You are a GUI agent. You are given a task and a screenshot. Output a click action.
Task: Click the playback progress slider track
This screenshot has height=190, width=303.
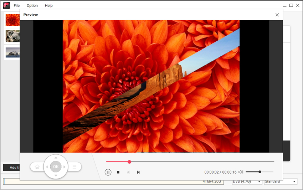200,162
